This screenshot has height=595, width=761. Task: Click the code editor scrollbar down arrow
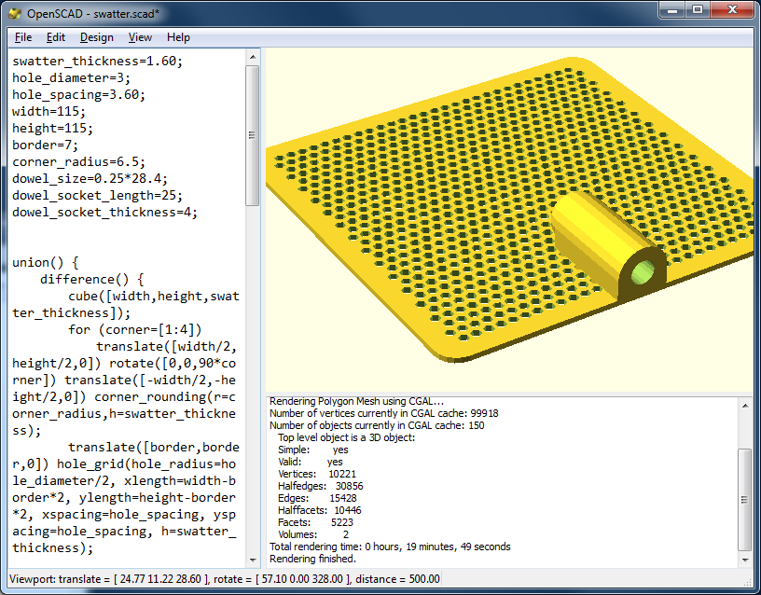click(253, 560)
